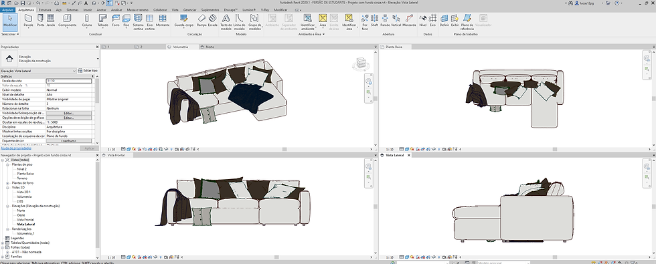Close the Navegador de projeto panel
The height and width of the screenshot is (264, 656).
(98, 155)
